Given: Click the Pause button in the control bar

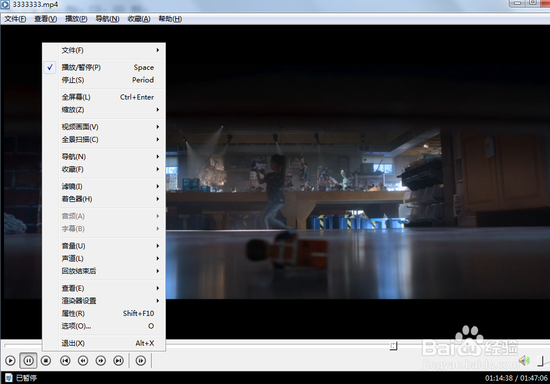Looking at the screenshot, I should [x=29, y=361].
